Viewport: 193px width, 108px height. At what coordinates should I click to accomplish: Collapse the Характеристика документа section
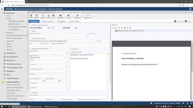click(x=31, y=49)
